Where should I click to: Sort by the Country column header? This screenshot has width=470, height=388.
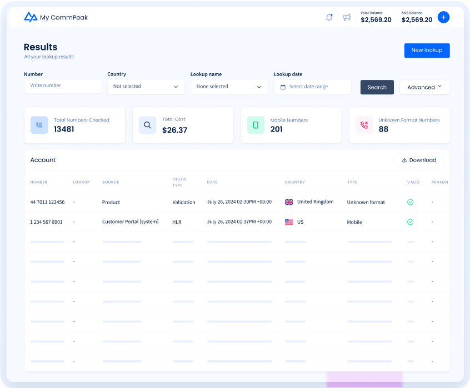pos(294,182)
